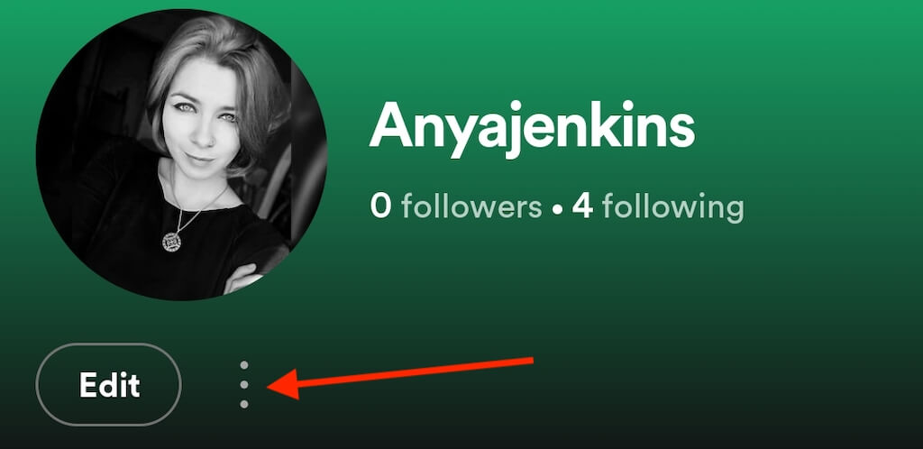Click the red arrow pointing to options
923x449 pixels.
tap(400, 377)
